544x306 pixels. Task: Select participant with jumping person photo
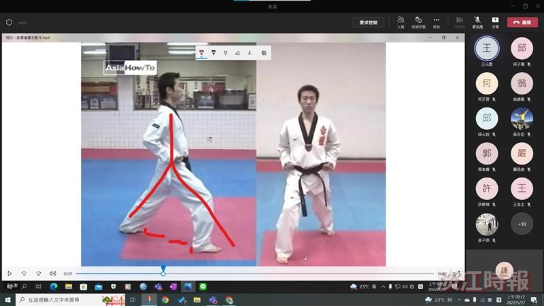tap(522, 118)
